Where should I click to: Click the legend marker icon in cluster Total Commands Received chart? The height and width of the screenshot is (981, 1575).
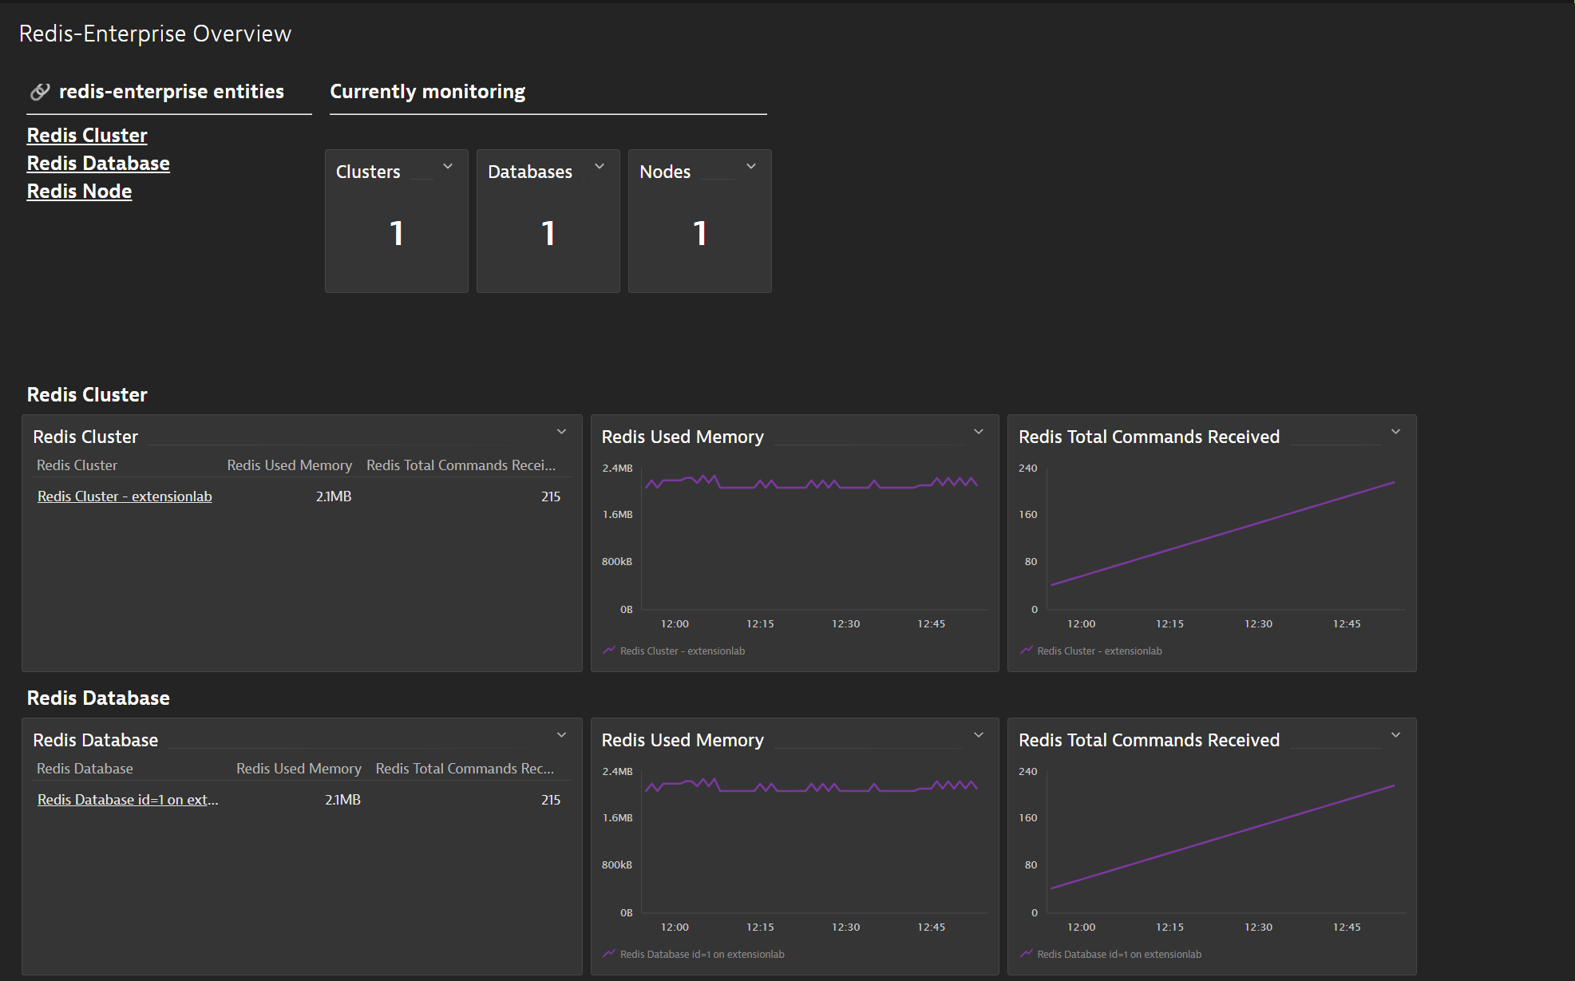tap(1026, 650)
